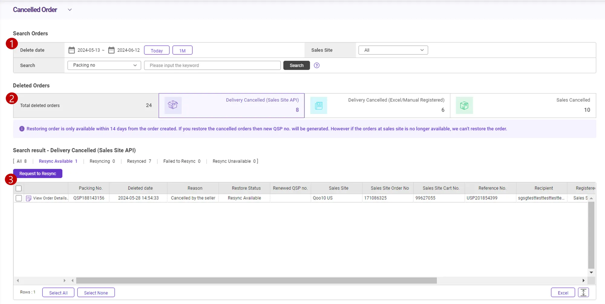The height and width of the screenshot is (304, 605).
Task: Click the Search button
Action: 296,66
